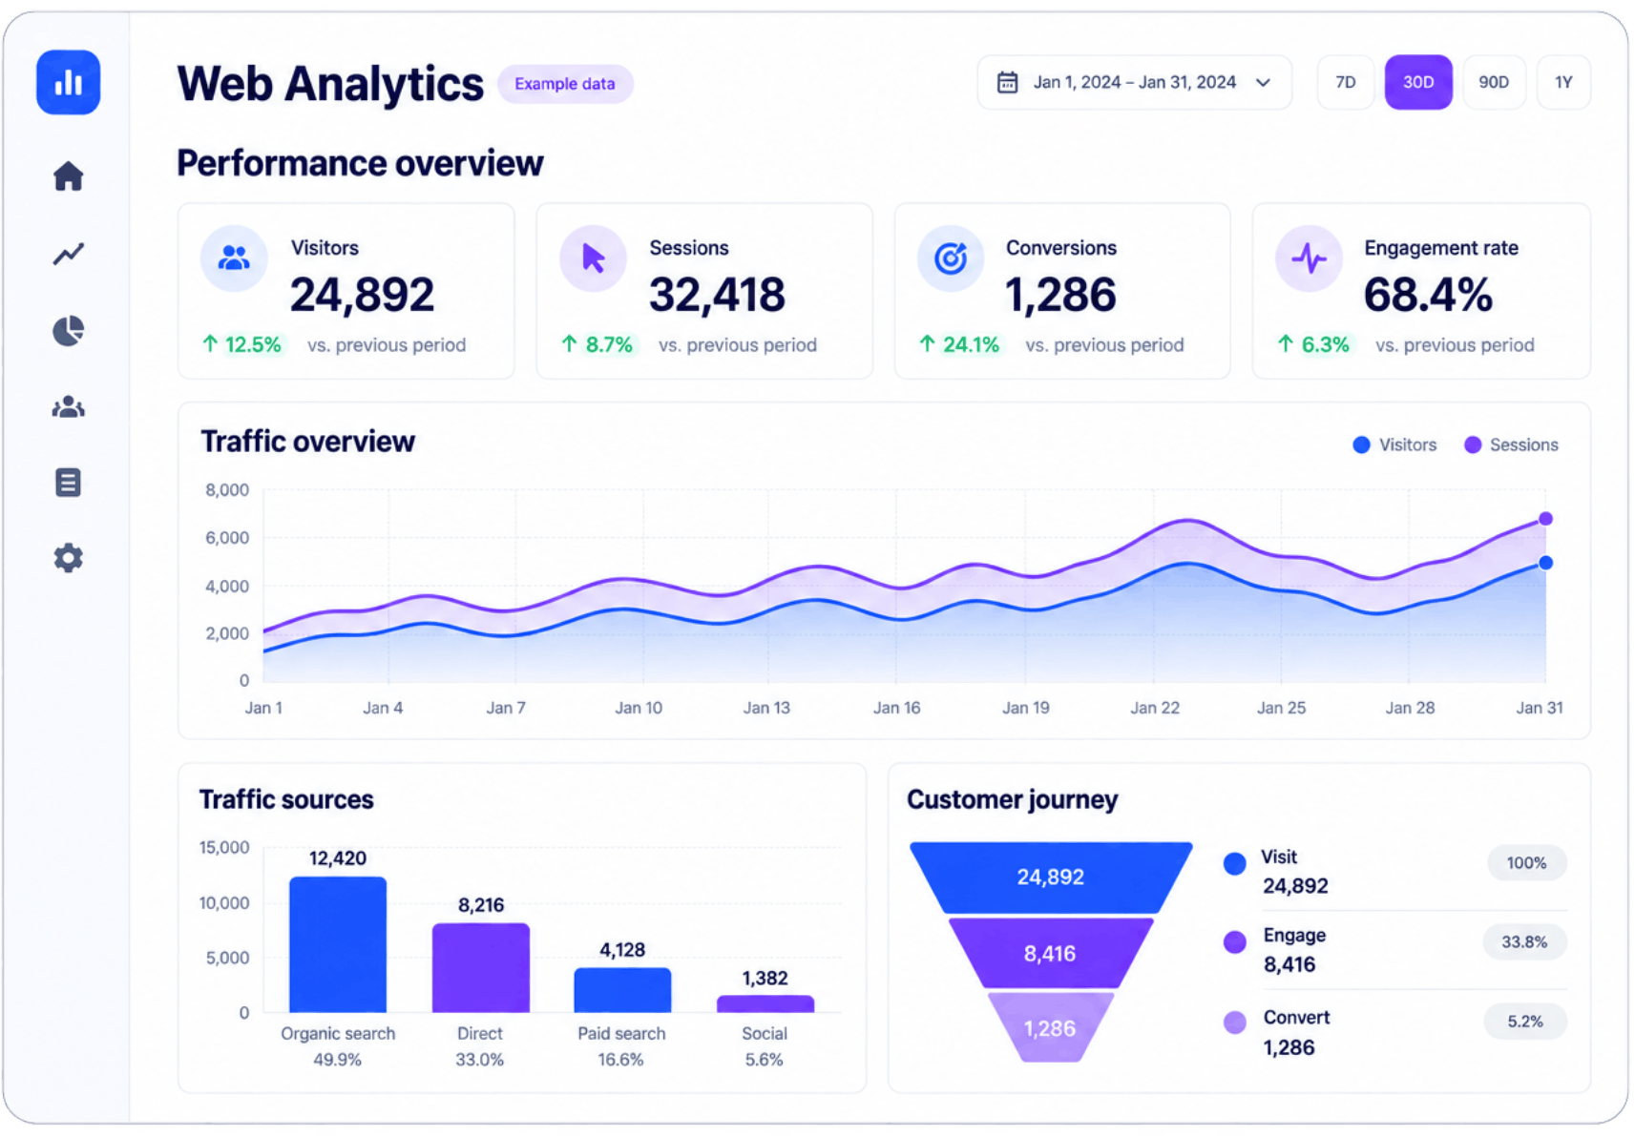Viewport: 1635px width, 1136px height.
Task: Click the Traffic overview heading
Action: tap(307, 442)
